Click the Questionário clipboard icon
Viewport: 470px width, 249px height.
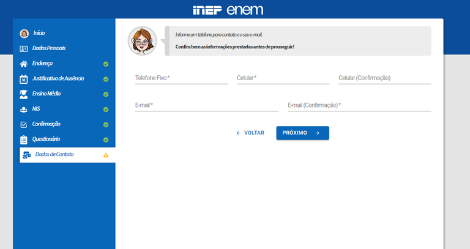click(24, 140)
